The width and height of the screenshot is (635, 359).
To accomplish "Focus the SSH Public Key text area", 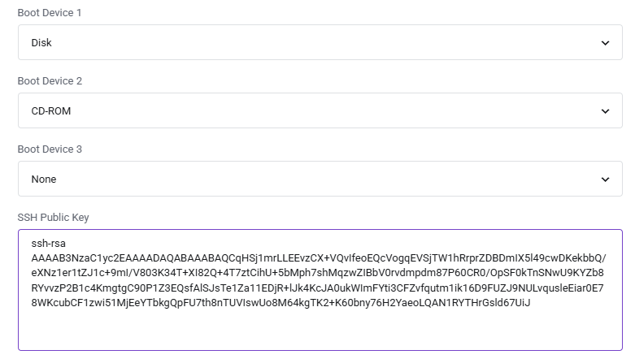I will pos(320,290).
